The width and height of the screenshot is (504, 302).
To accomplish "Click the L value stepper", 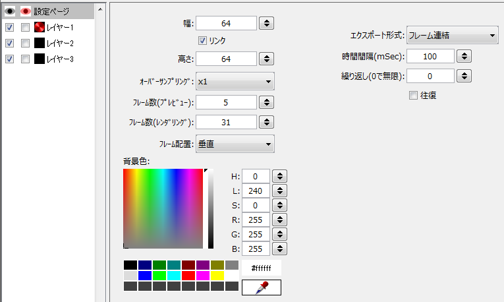I will pos(279,191).
